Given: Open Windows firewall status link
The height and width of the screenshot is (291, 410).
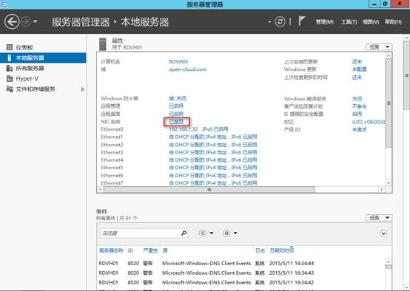Looking at the screenshot, I should (178, 98).
